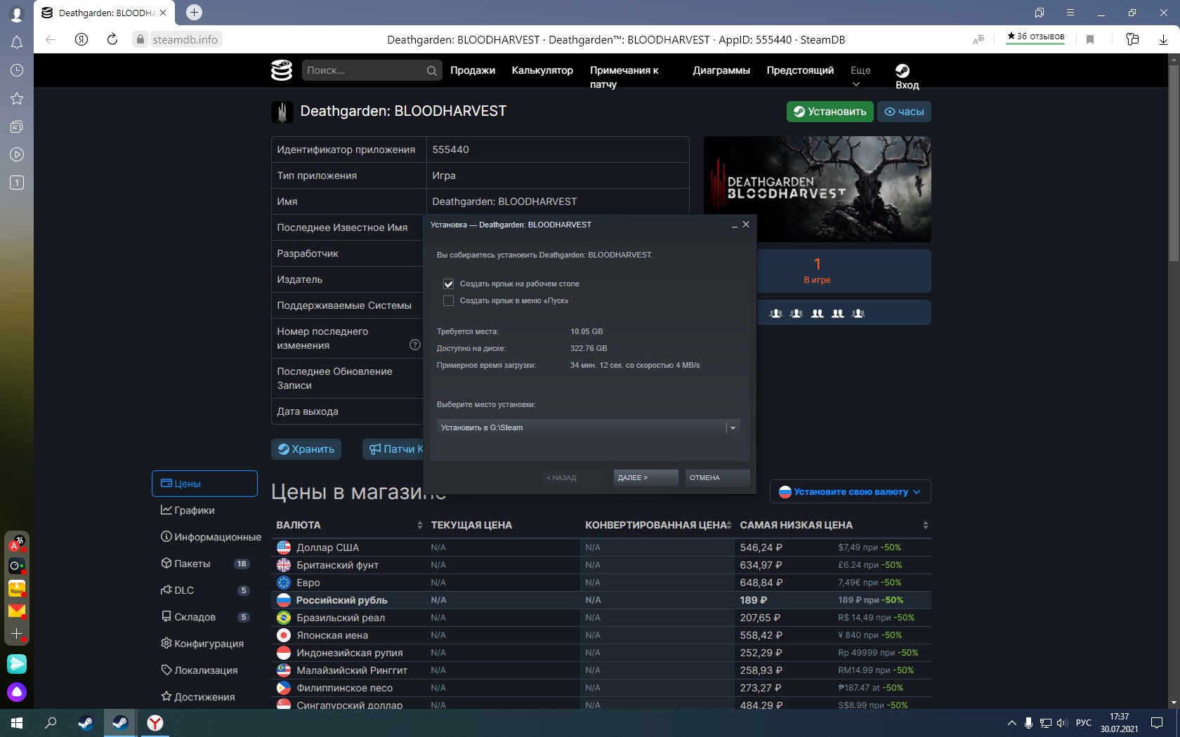Open the browser notifications bell in the sidebar
This screenshot has height=737, width=1180.
click(x=17, y=42)
